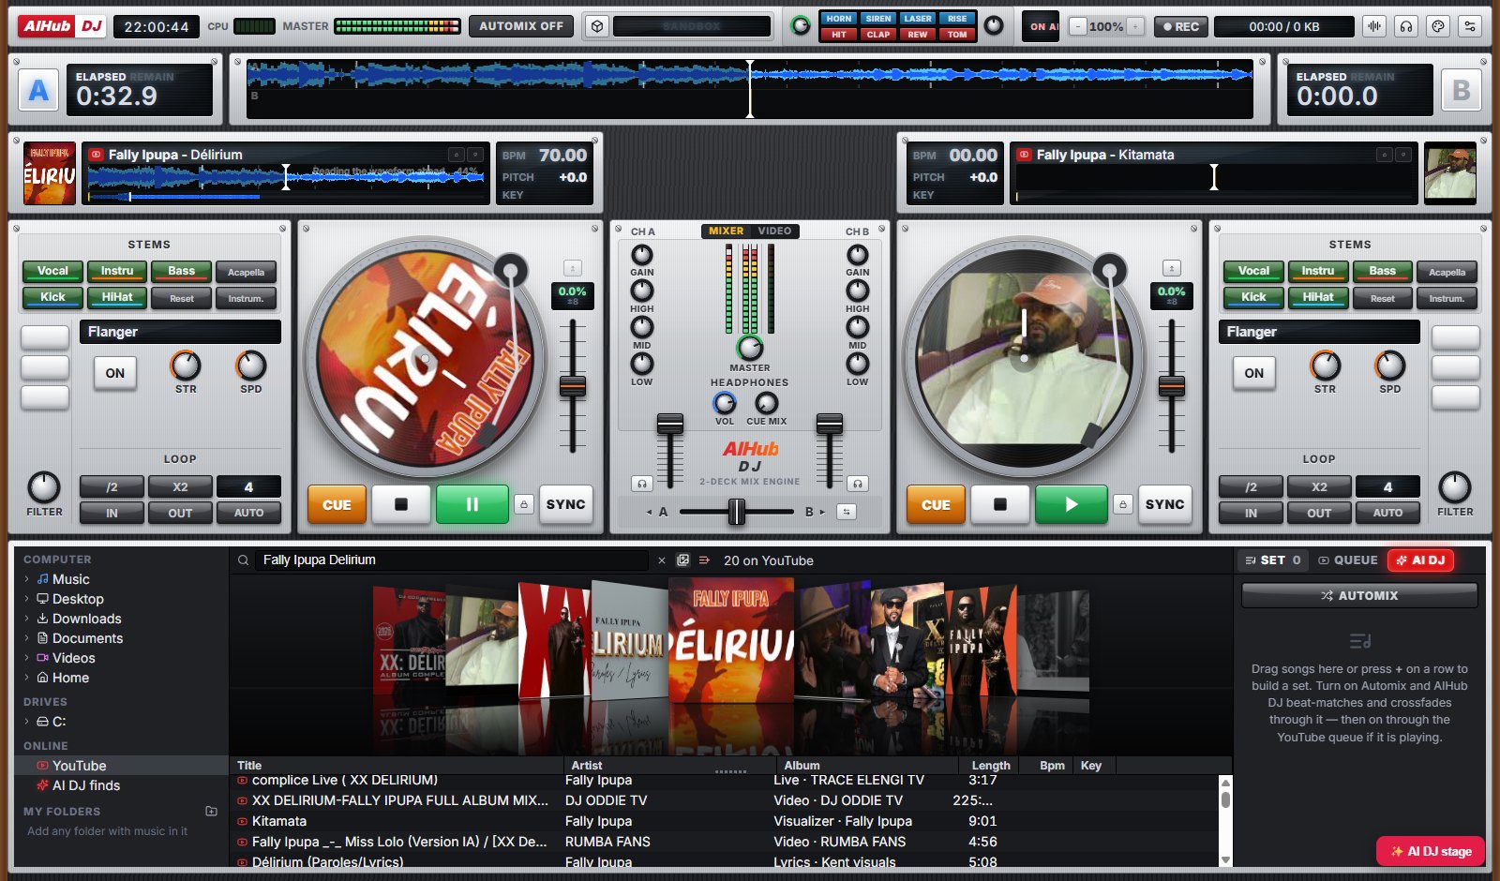
Task: Click the search magnifier icon in browser
Action: (244, 560)
